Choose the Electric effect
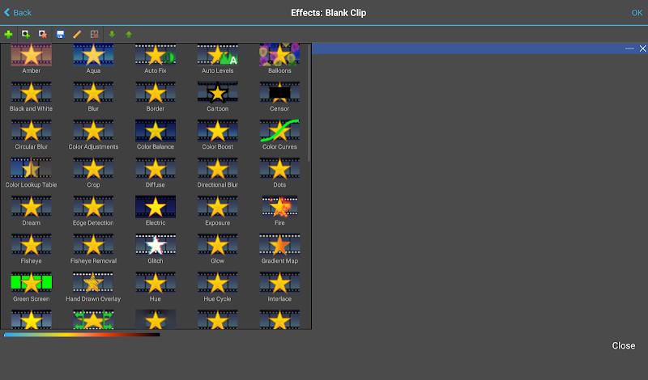This screenshot has width=648, height=380. tap(156, 210)
